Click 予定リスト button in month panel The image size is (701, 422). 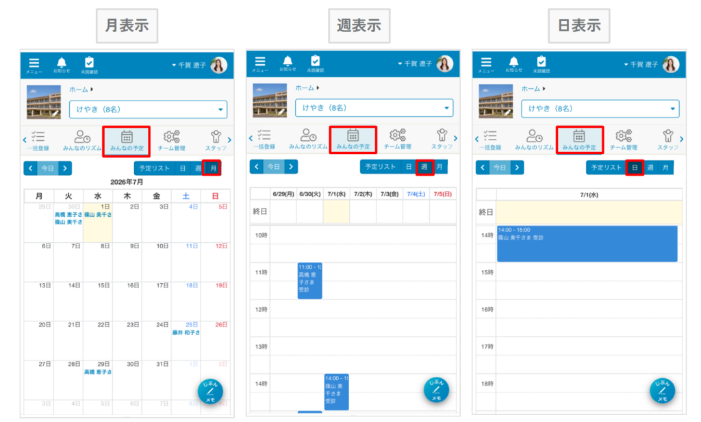pyautogui.click(x=154, y=168)
